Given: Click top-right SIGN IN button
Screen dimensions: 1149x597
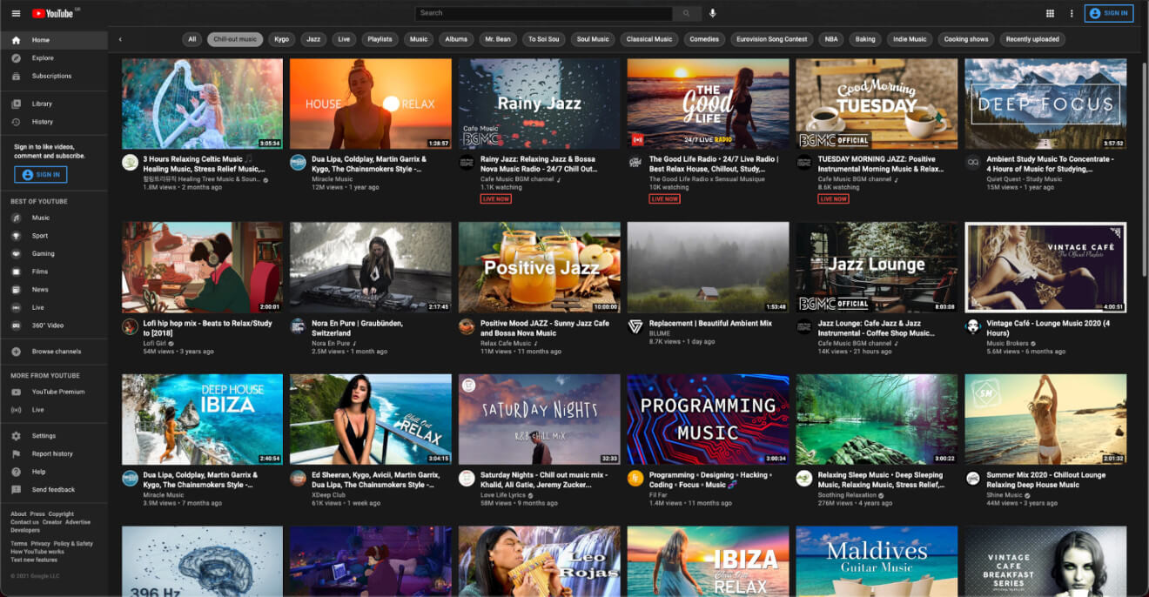Looking at the screenshot, I should (1109, 13).
